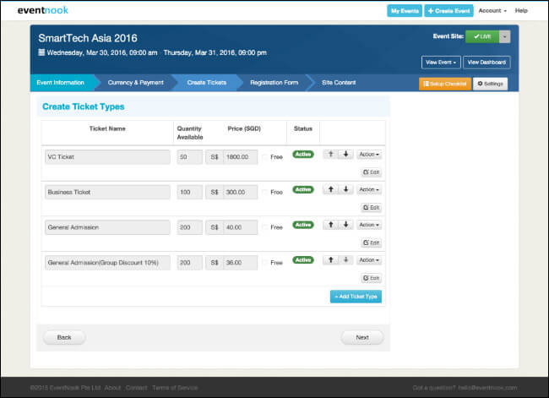Move Business Ticket row down
The width and height of the screenshot is (549, 398).
tap(346, 189)
